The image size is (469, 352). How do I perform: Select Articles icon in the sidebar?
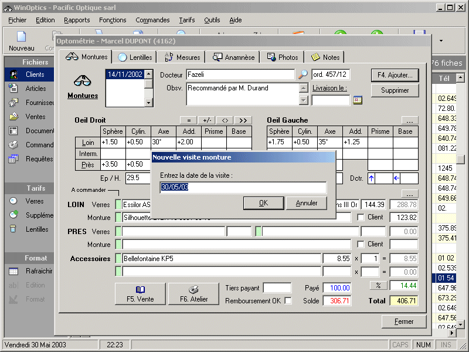[14, 89]
